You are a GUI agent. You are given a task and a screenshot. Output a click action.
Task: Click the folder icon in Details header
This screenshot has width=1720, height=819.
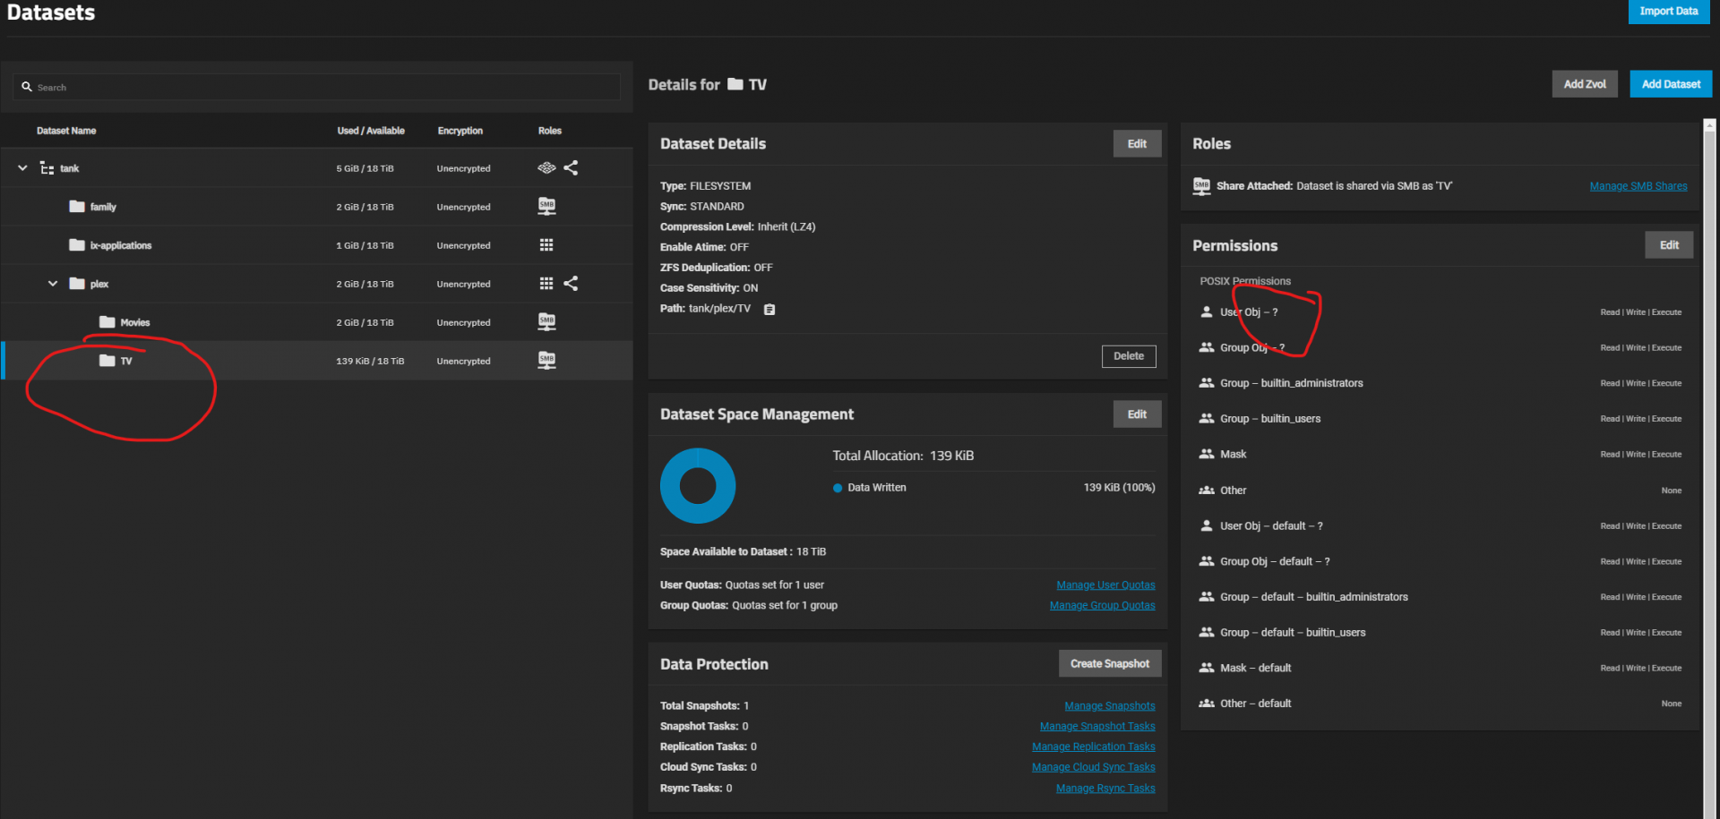coord(735,84)
